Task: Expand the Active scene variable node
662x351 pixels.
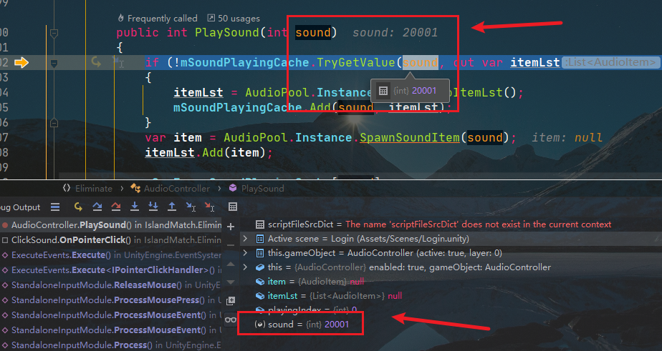Action: [x=246, y=239]
